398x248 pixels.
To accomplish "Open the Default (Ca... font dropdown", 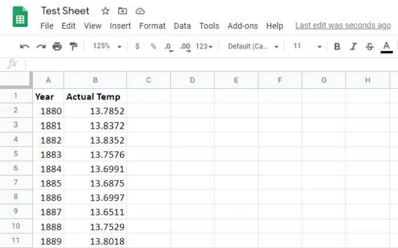I will [x=253, y=46].
